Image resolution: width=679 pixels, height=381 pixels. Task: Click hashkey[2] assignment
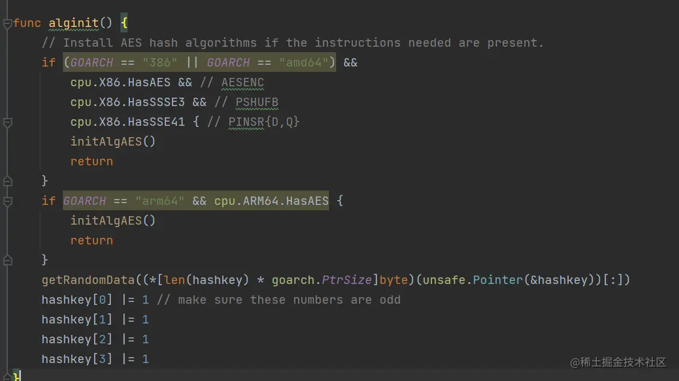[95, 339]
